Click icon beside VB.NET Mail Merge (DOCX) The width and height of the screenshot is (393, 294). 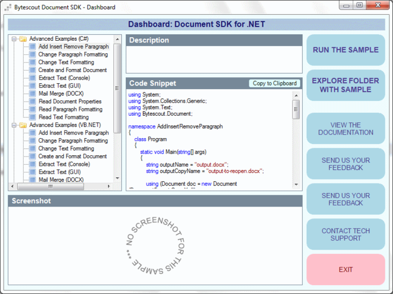[x=33, y=179]
